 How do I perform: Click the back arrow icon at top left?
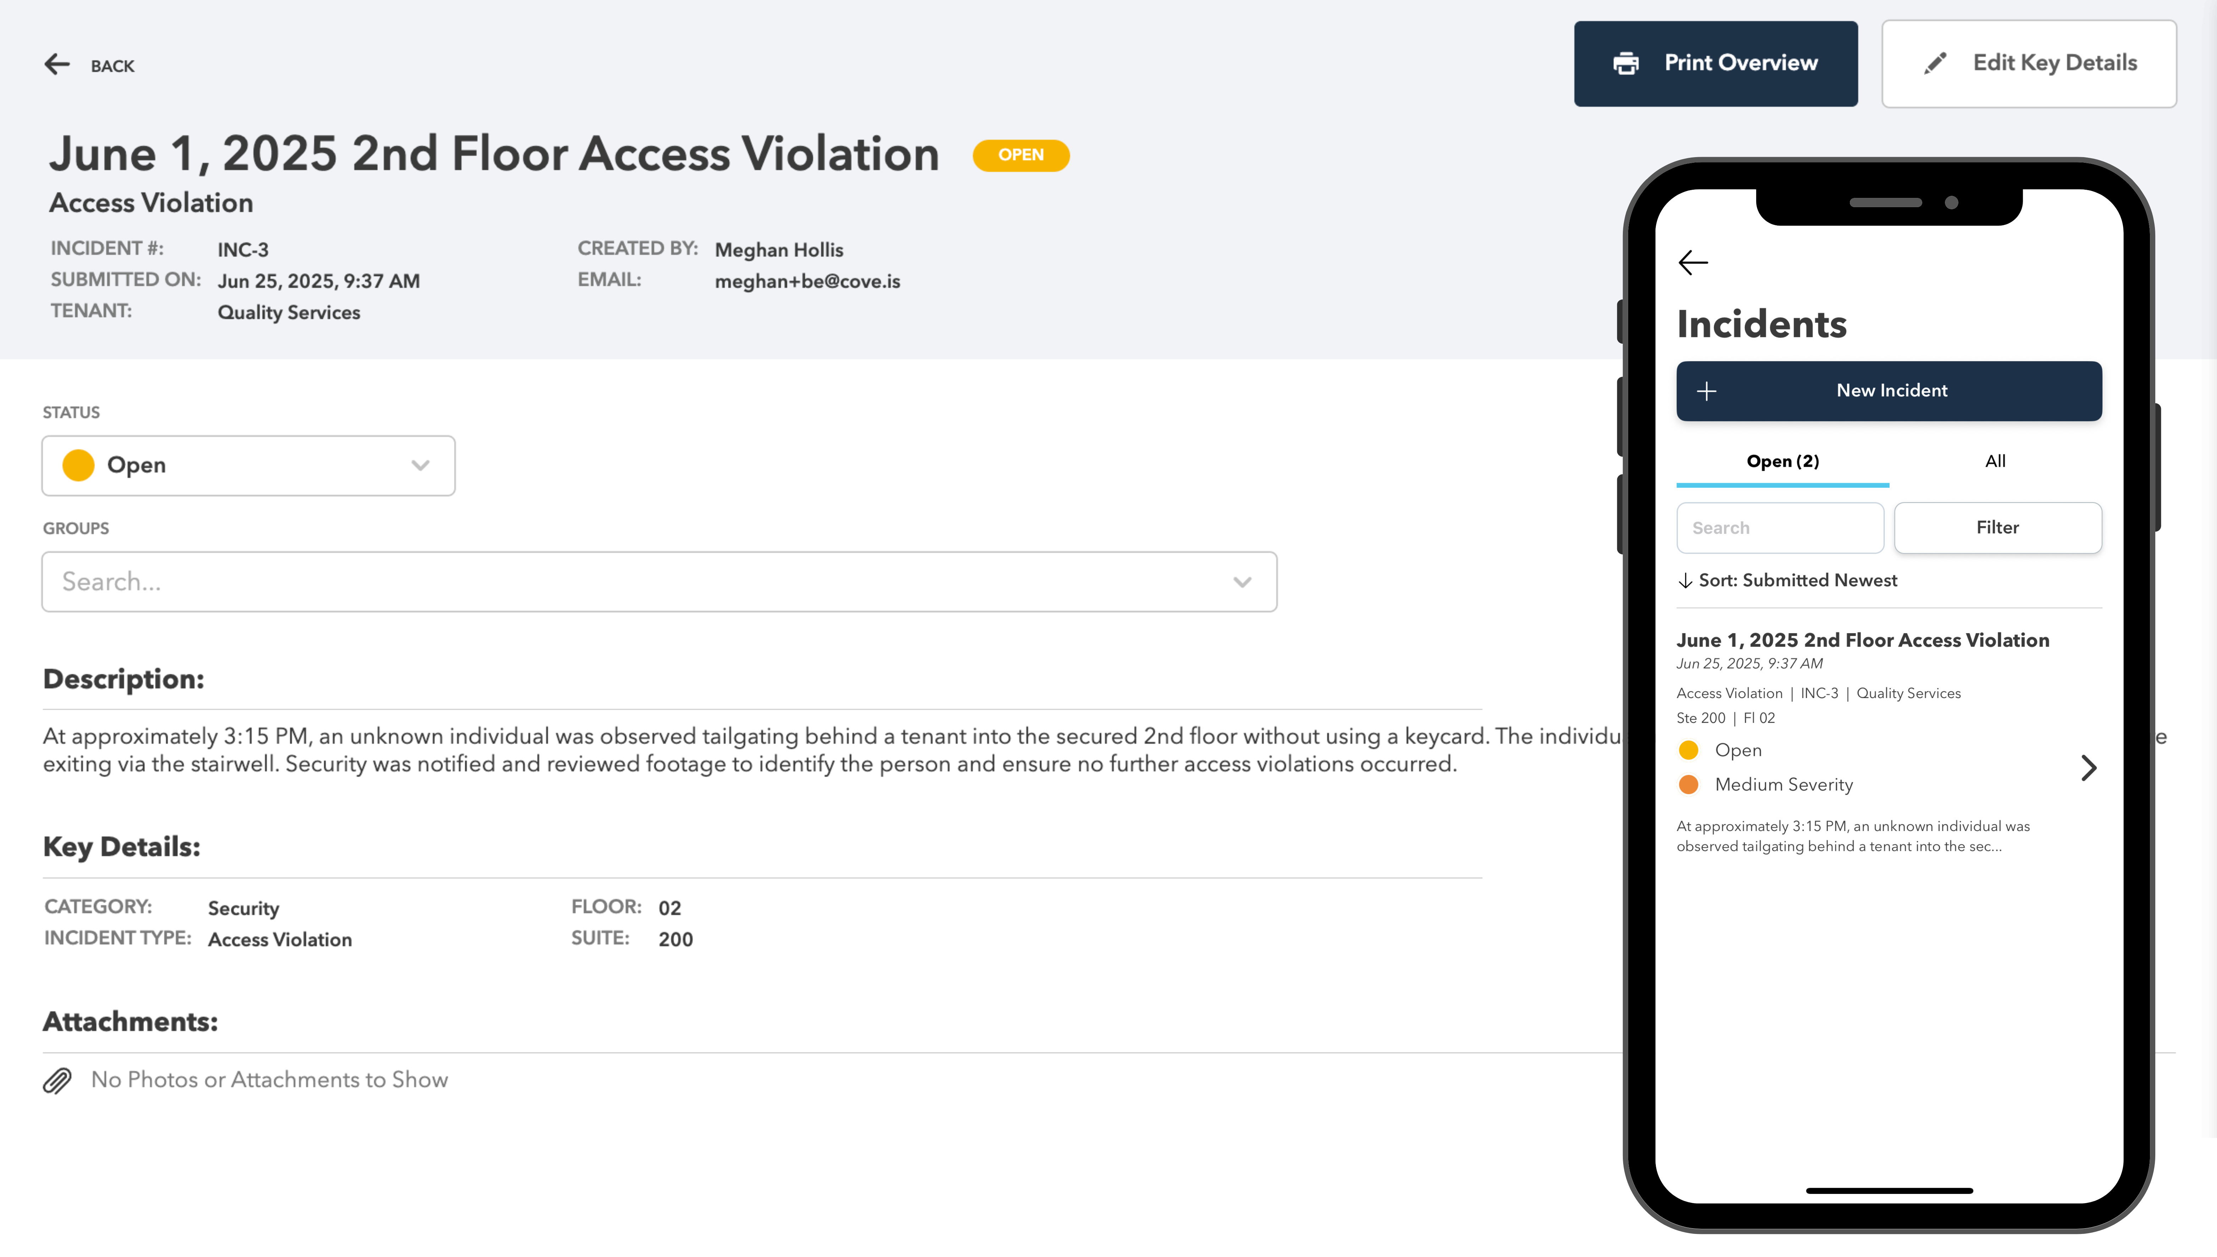[57, 65]
